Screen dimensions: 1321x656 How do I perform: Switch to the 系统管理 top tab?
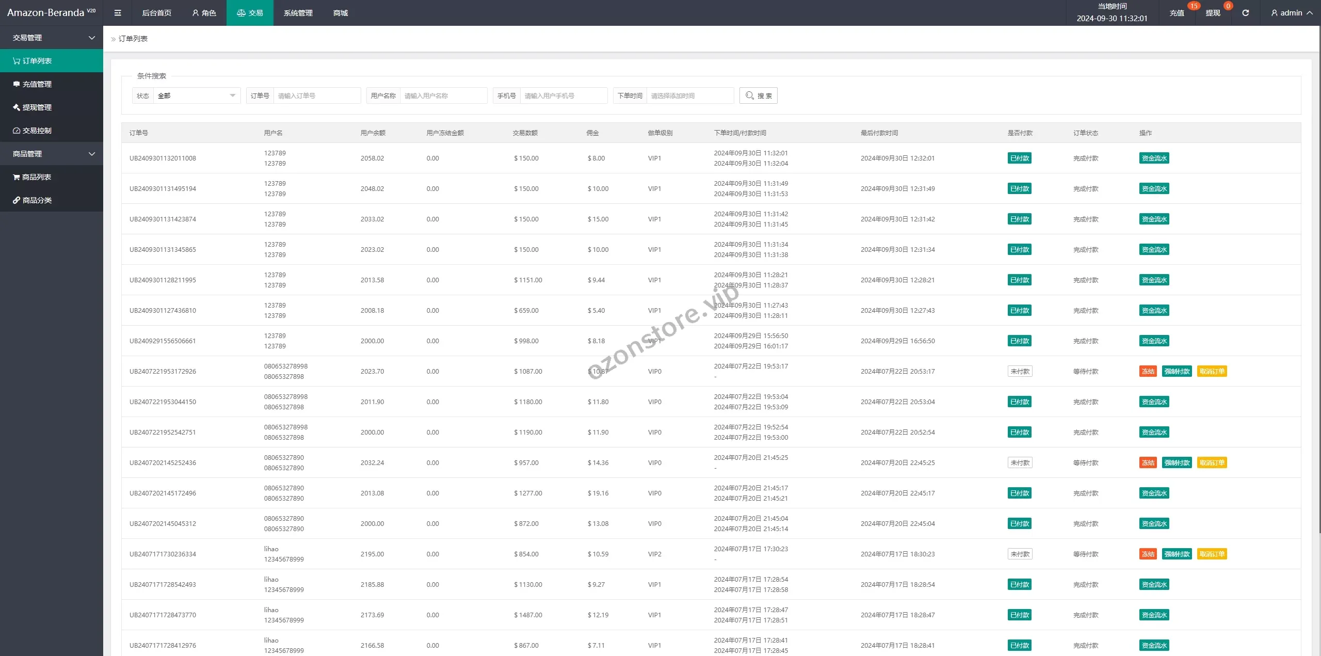click(x=298, y=13)
